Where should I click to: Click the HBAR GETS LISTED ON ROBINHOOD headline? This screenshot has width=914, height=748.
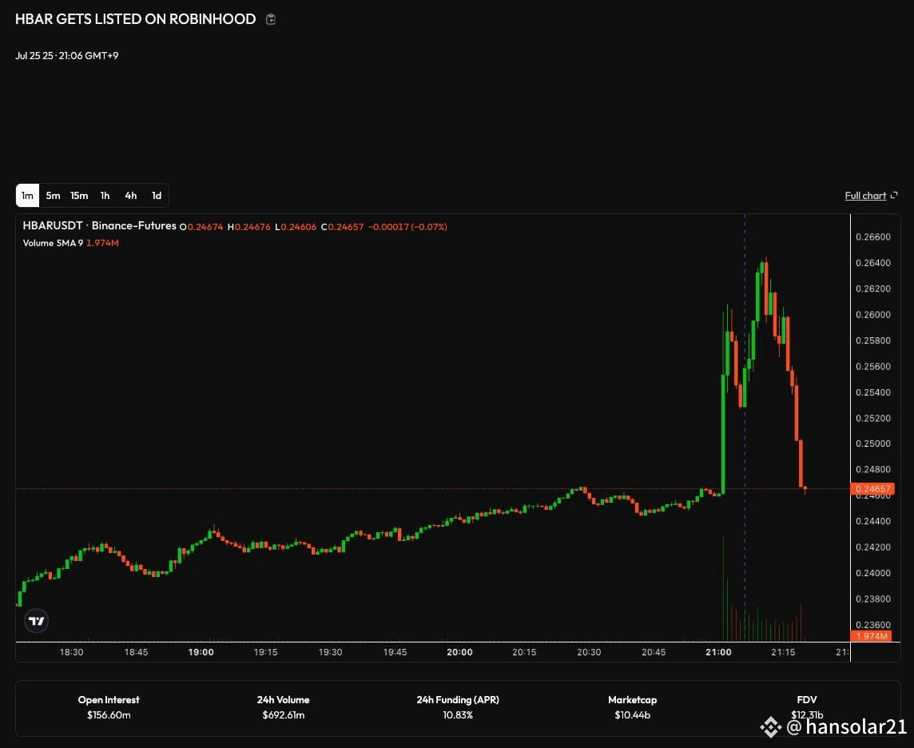pos(135,19)
